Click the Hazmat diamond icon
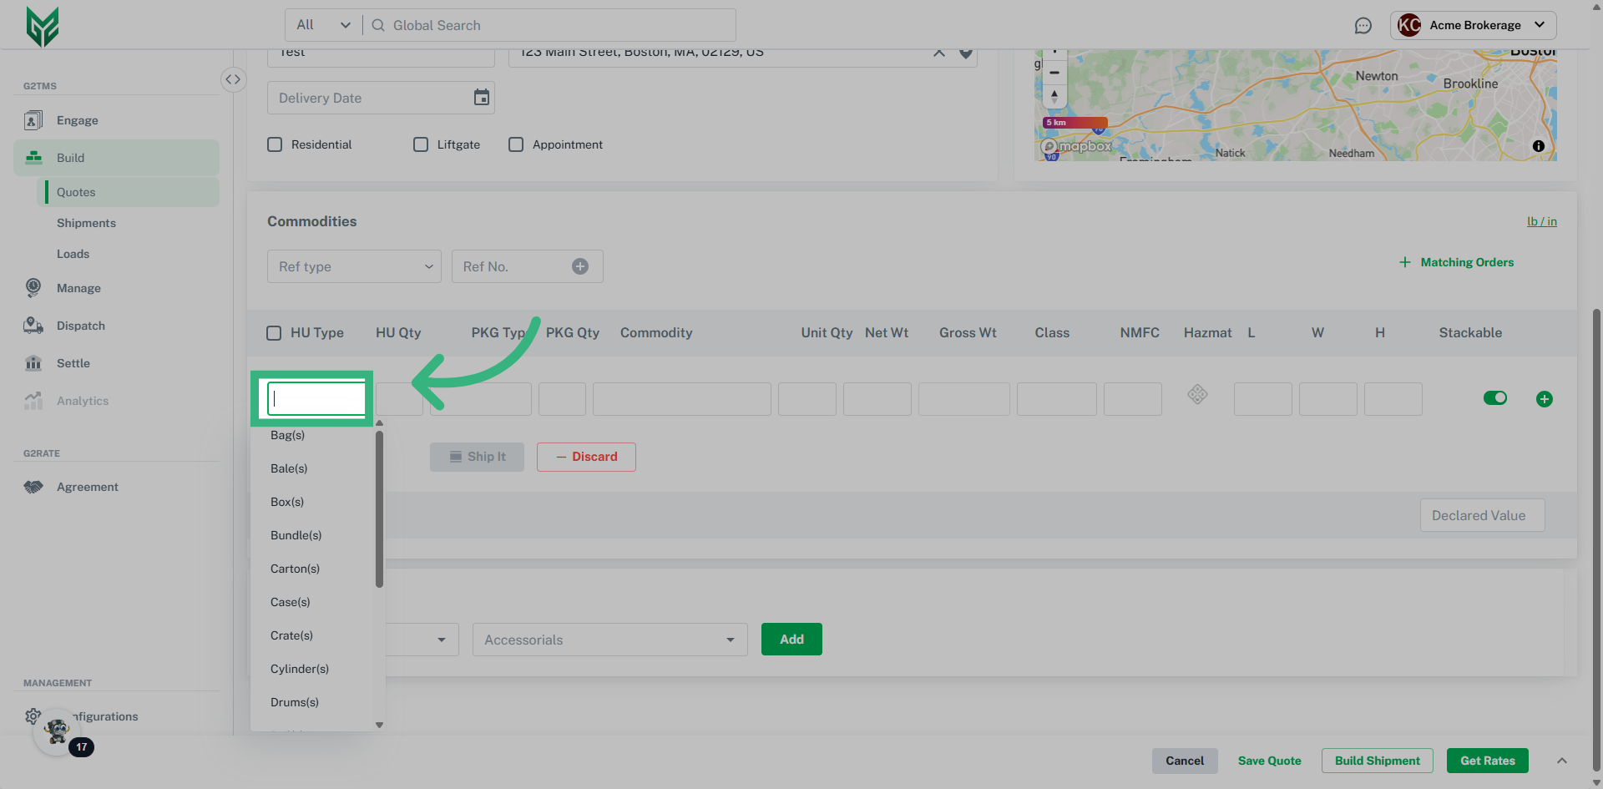 1197,394
